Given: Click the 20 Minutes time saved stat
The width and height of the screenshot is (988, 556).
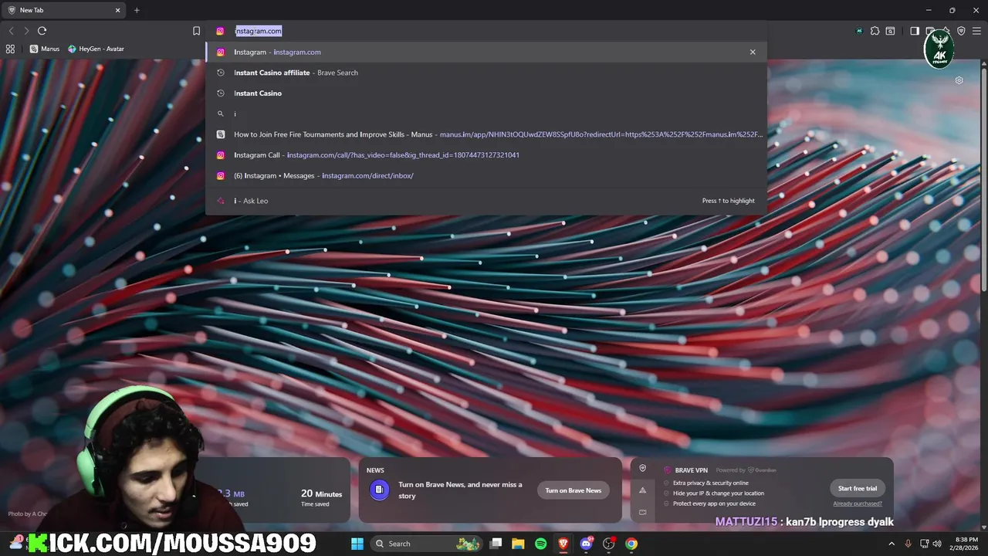Looking at the screenshot, I should pos(321,498).
